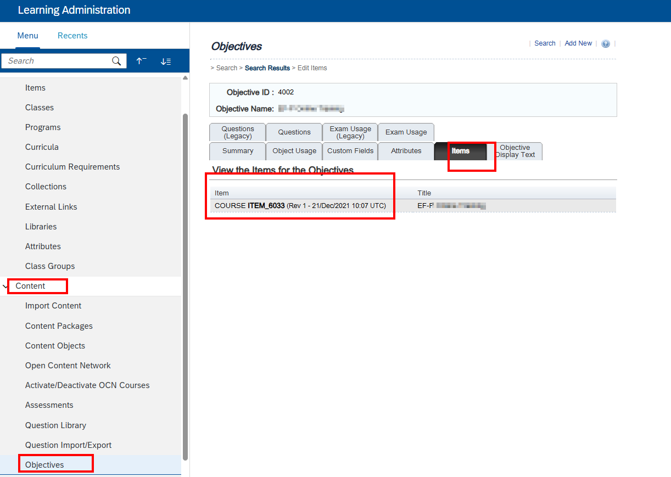Switch to the Recents tab
671x477 pixels.
pos(72,36)
